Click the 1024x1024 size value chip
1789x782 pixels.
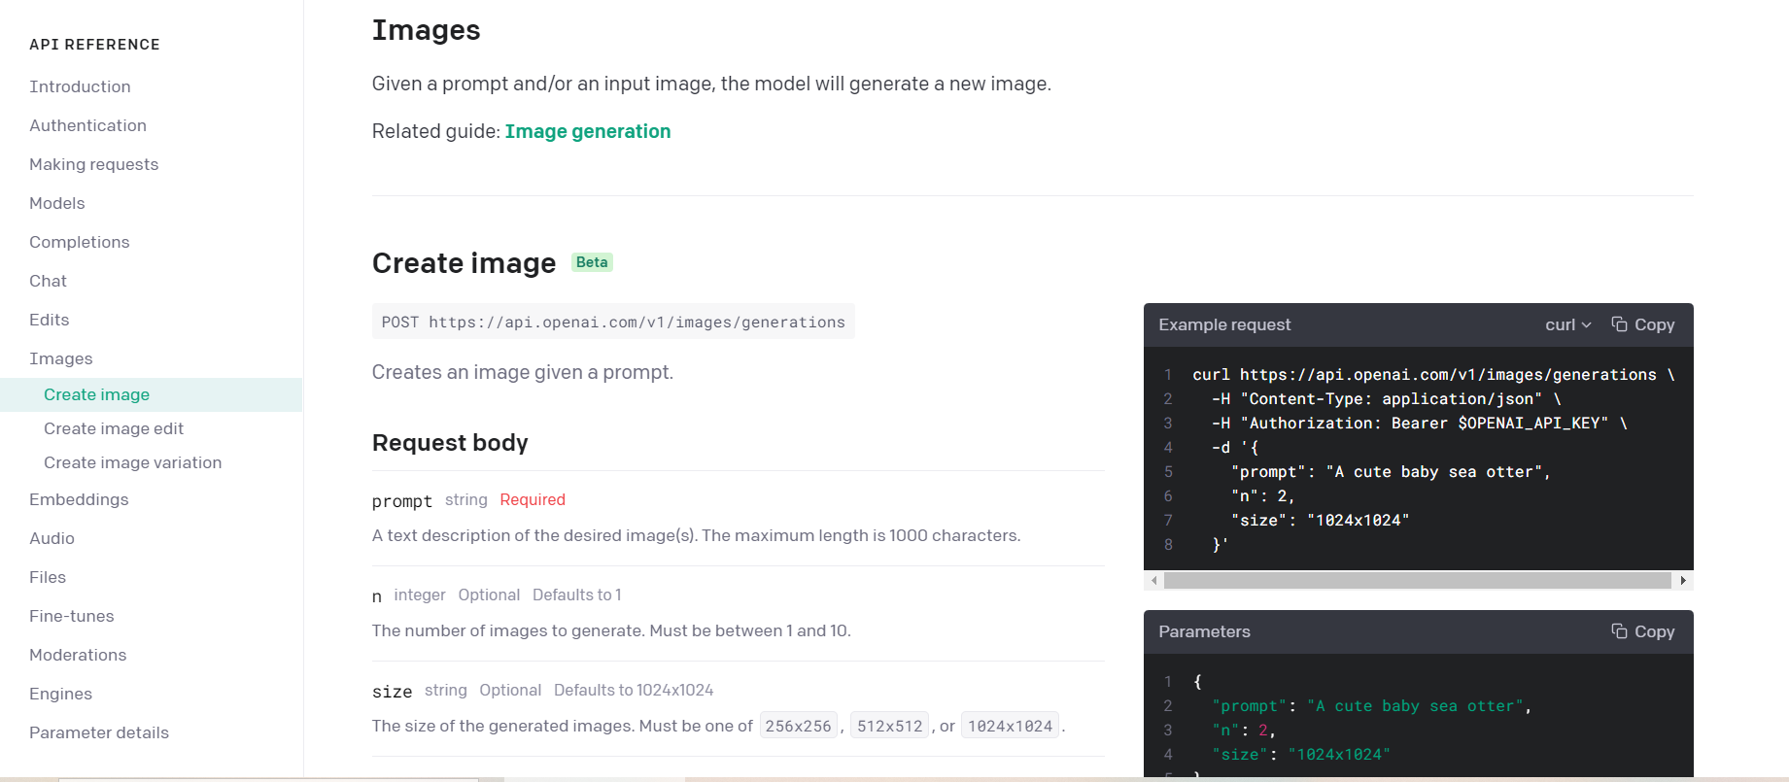point(1010,726)
